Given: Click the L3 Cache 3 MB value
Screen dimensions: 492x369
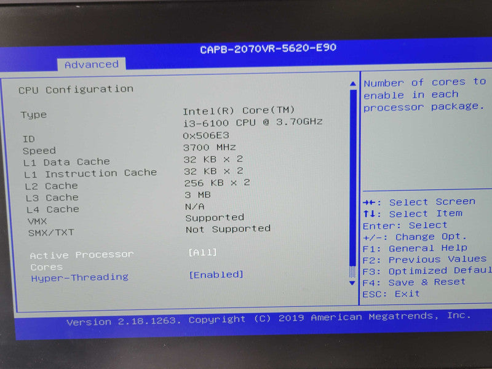Looking at the screenshot, I should (x=197, y=195).
